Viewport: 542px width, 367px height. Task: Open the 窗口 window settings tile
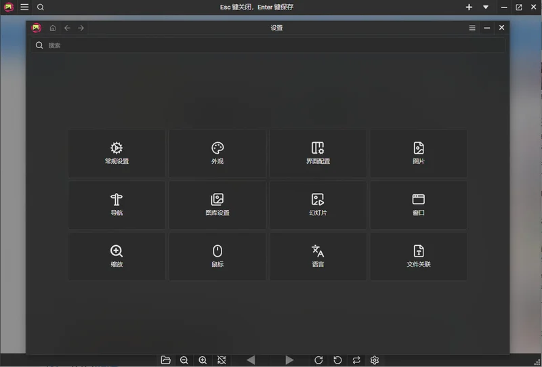tap(419, 205)
